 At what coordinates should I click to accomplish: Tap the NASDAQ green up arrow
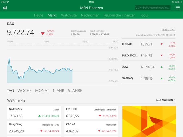pyautogui.click(x=162, y=78)
